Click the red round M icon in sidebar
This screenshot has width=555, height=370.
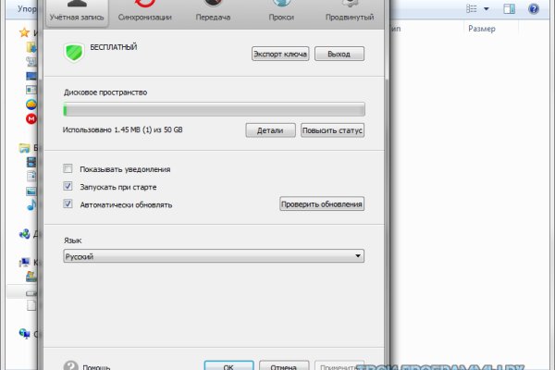point(31,118)
